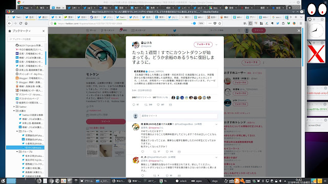Click the Japanese input あ tray icon
Screen dimensions: 328x184
[x=237, y=181]
